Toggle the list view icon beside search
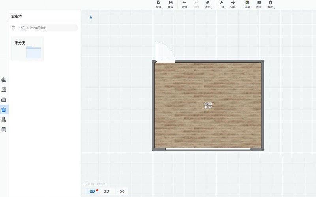Viewport: 316px width, 197px height. pos(13,28)
